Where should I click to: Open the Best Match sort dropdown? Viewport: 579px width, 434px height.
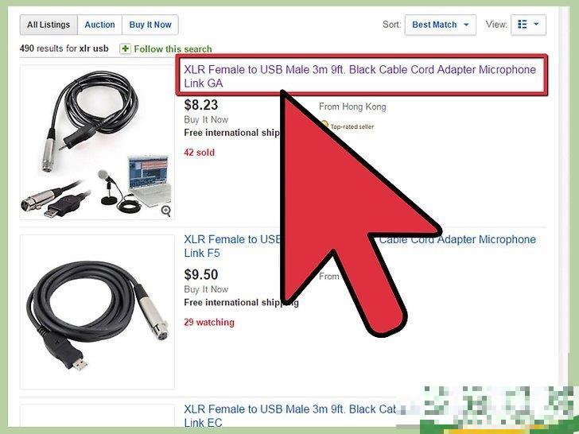click(440, 25)
